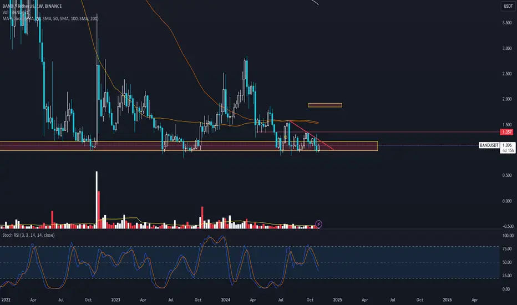Select the wide yellow-bordered support zone rectangle
The image size is (517, 305).
tap(189, 146)
